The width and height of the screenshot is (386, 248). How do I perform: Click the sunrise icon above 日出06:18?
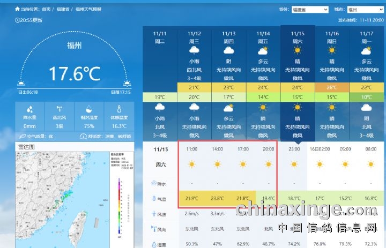pyautogui.click(x=21, y=83)
